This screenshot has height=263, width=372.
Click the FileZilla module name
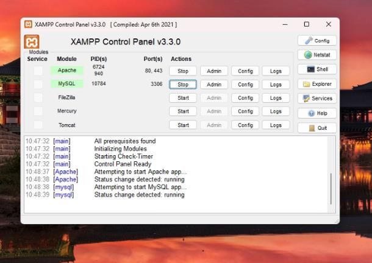click(x=66, y=97)
